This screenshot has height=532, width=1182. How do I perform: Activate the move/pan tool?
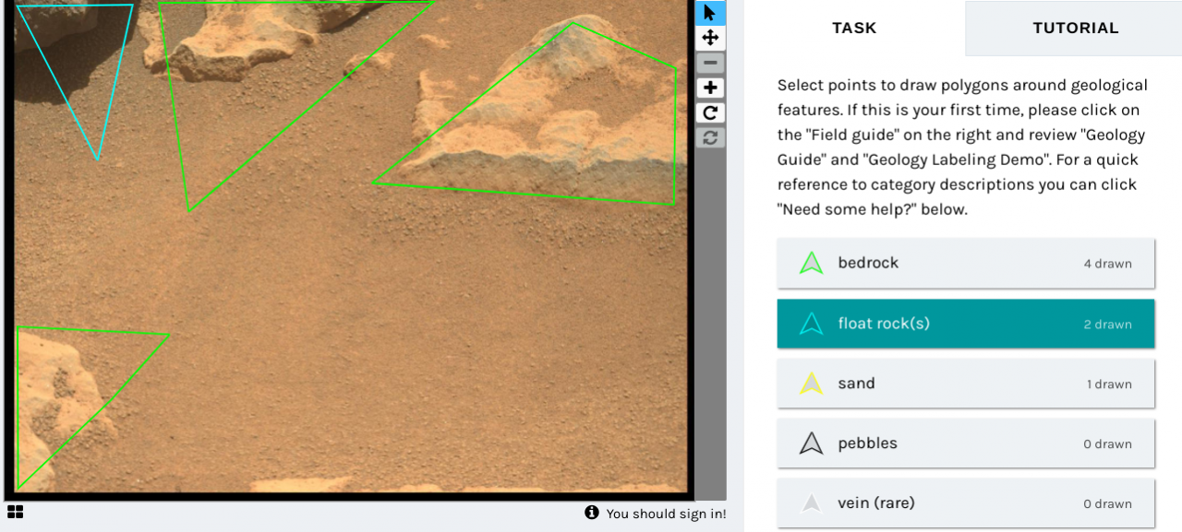[x=710, y=38]
